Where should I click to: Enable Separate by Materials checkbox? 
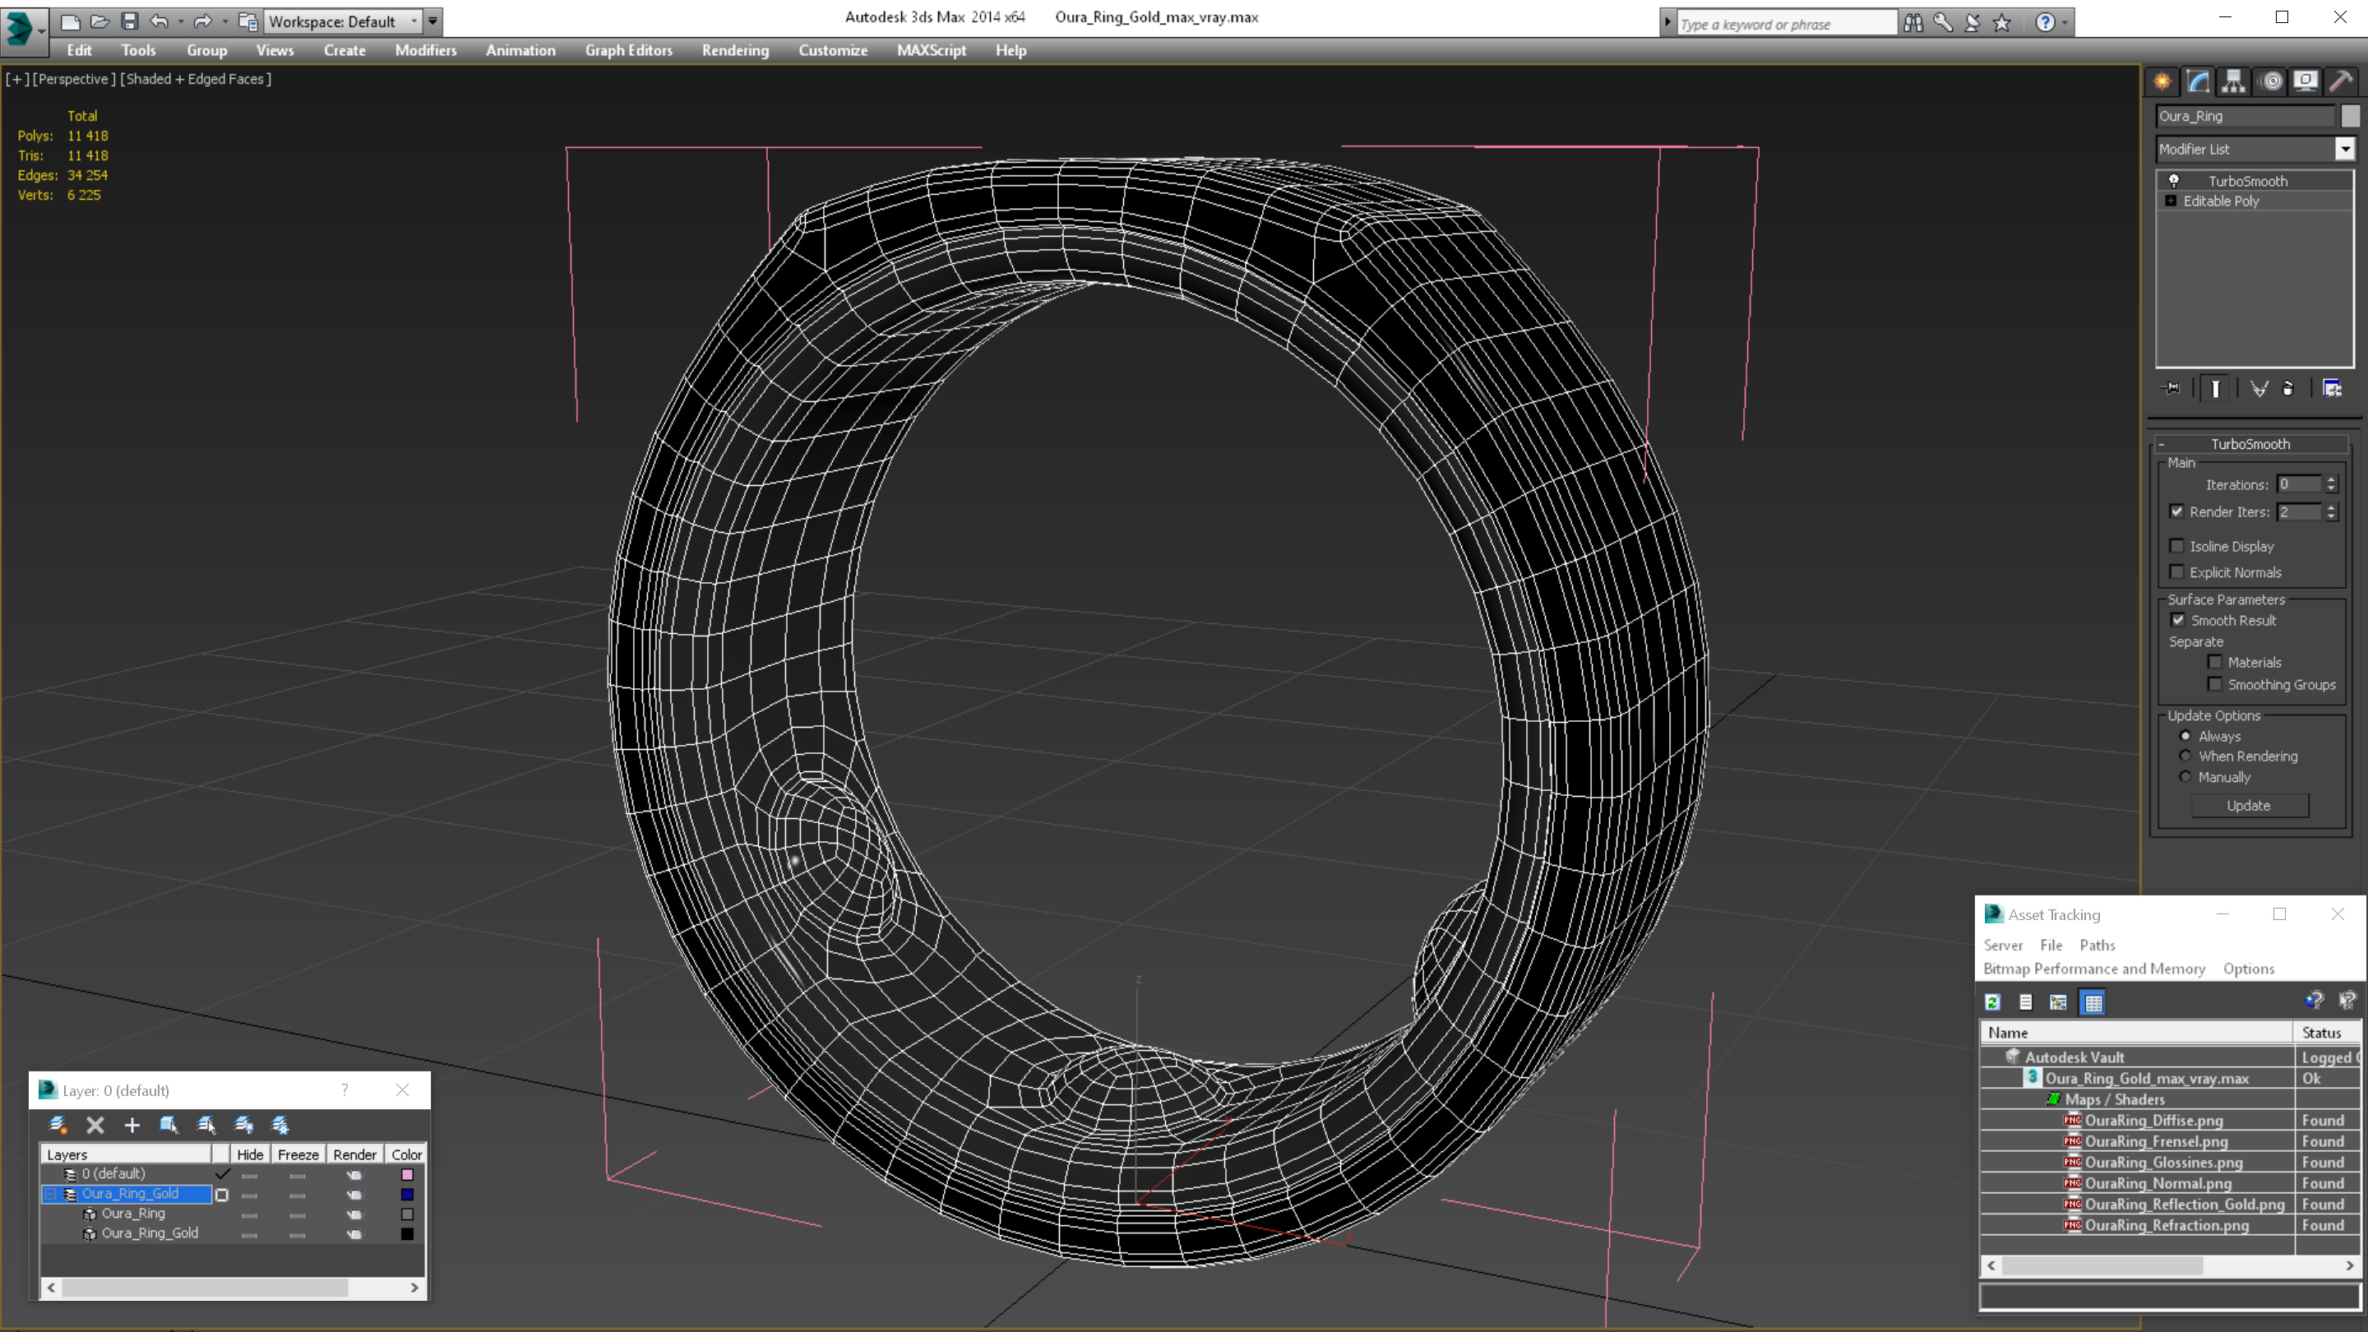(2214, 663)
